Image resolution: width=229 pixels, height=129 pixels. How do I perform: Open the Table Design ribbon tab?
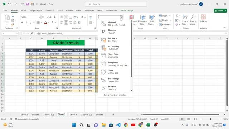pyautogui.click(x=127, y=11)
